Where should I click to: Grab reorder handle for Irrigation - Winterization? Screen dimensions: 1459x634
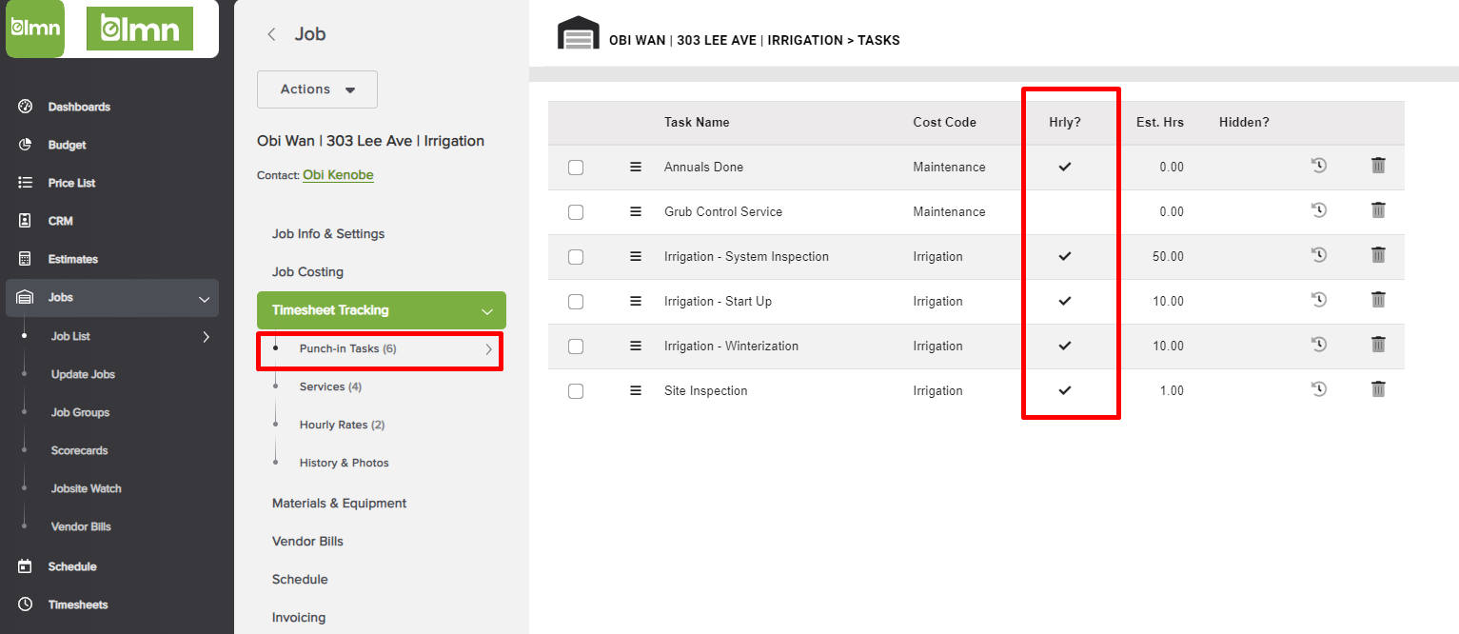(636, 346)
